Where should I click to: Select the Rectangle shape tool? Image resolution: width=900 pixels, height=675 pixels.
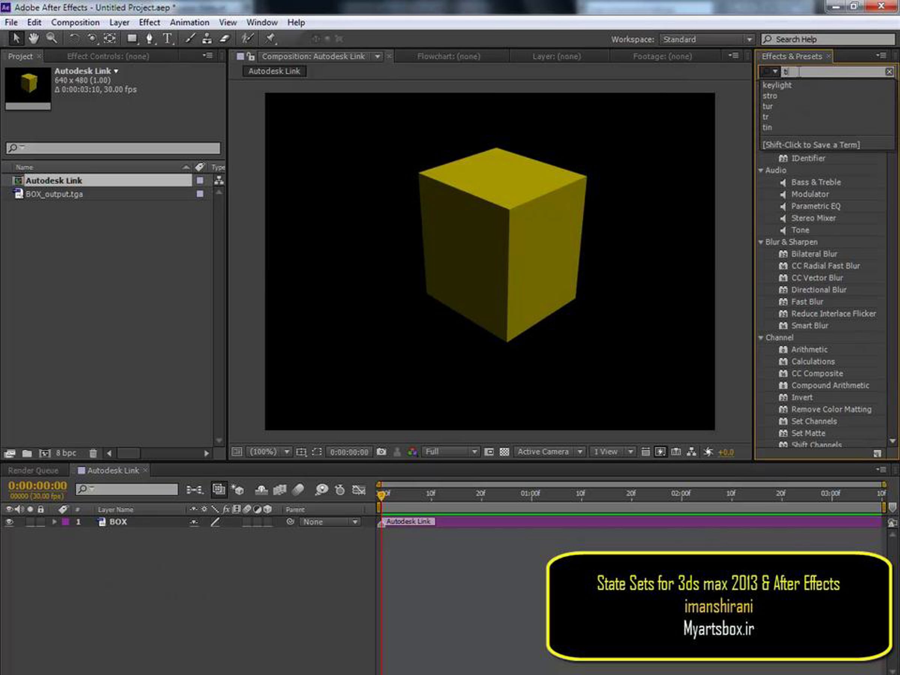coord(132,39)
